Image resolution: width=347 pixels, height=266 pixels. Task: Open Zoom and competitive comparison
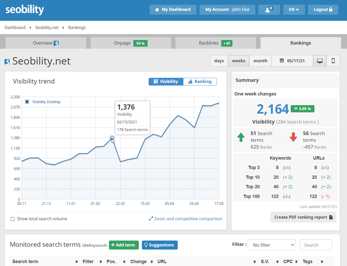(x=186, y=219)
